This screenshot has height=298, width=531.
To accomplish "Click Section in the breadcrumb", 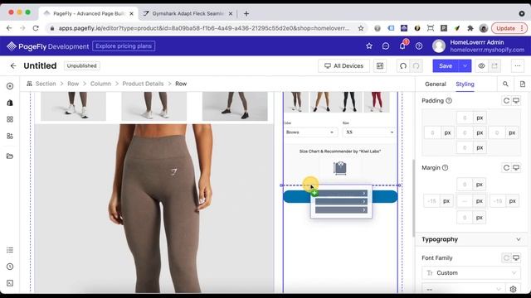I will (x=46, y=84).
